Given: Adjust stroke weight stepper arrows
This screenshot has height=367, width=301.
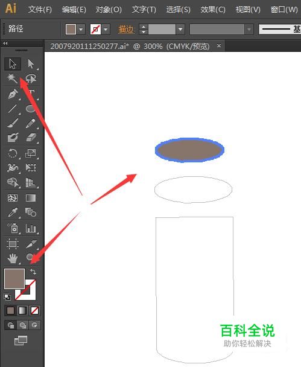Looking at the screenshot, I should pyautogui.click(x=144, y=30).
